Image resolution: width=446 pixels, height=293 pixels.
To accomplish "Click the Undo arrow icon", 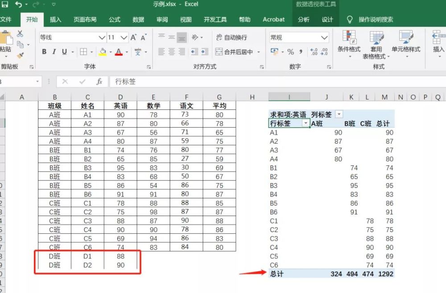I will pos(19,4).
